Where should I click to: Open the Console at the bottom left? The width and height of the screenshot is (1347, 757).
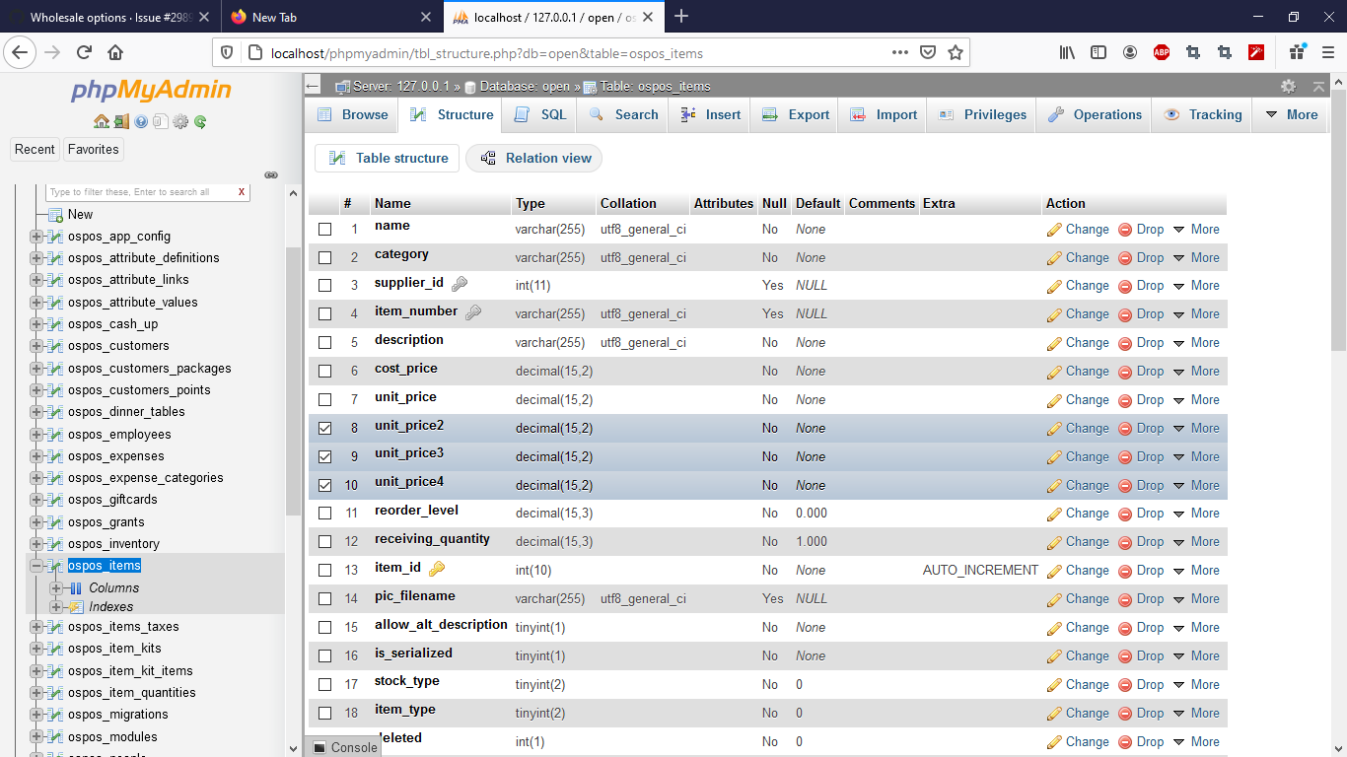pyautogui.click(x=342, y=747)
